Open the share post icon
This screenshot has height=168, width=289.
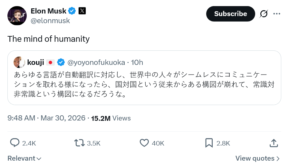pos(274,143)
